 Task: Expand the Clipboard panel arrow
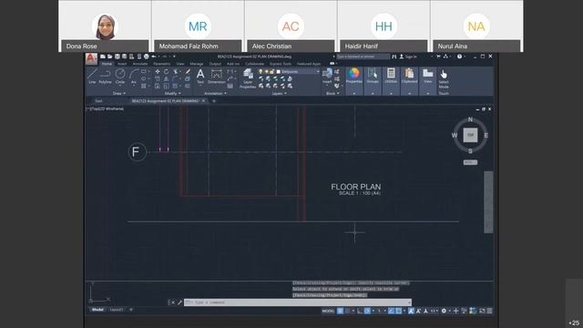pos(409,93)
